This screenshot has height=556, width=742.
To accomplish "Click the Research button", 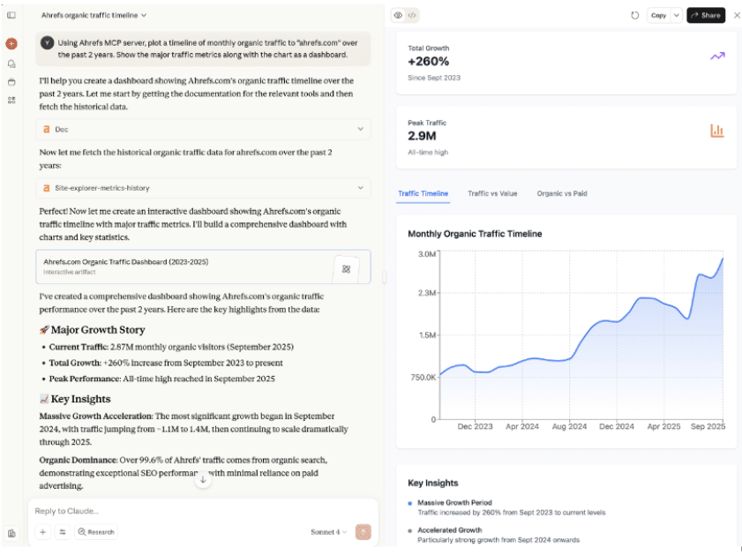I will click(96, 532).
